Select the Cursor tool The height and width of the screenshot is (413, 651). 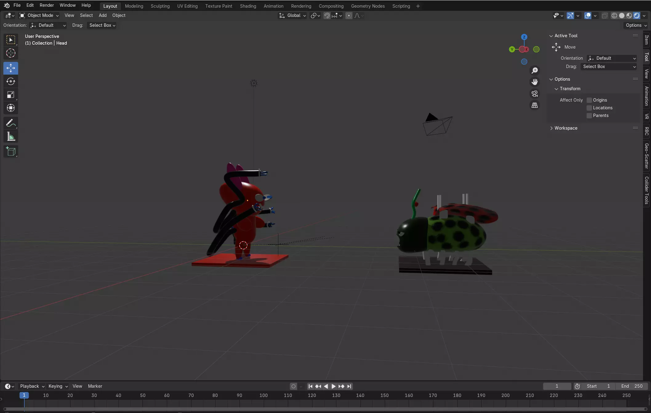[x=11, y=53]
